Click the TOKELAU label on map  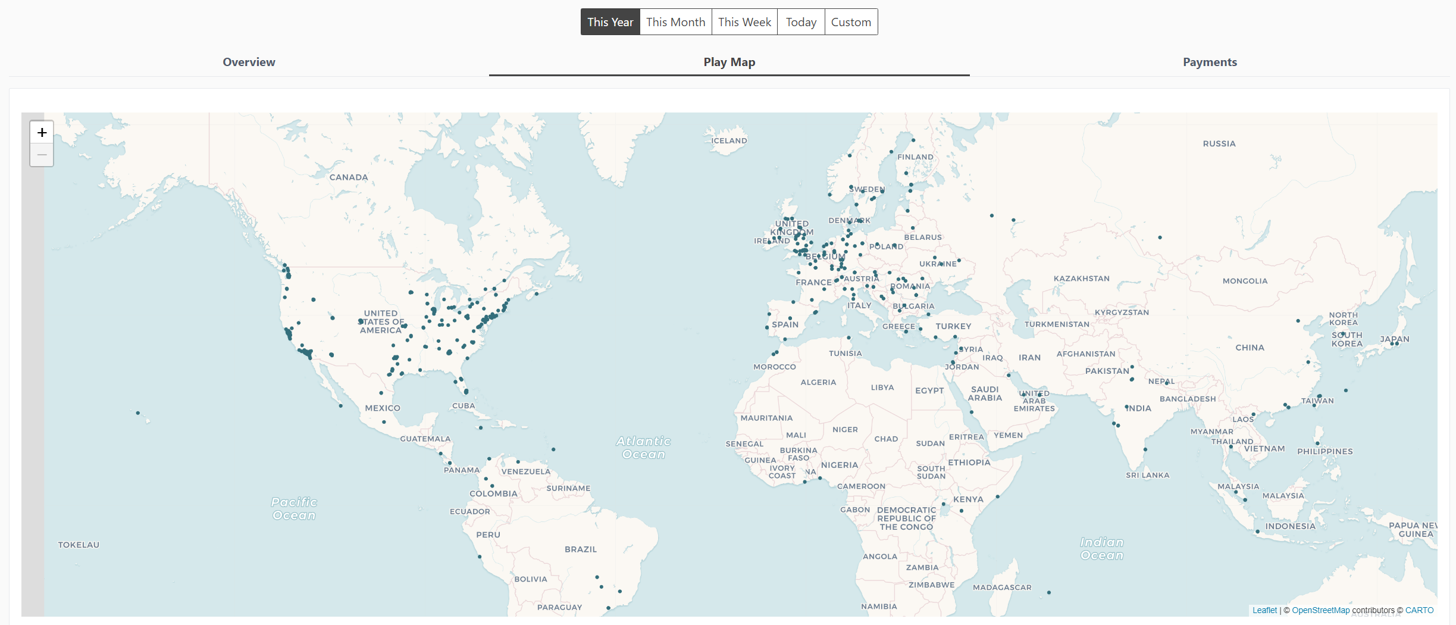pyautogui.click(x=79, y=545)
